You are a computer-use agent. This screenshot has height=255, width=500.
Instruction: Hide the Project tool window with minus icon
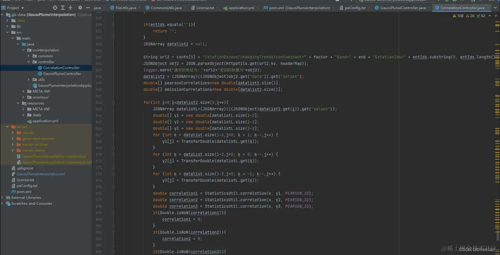tap(88, 8)
